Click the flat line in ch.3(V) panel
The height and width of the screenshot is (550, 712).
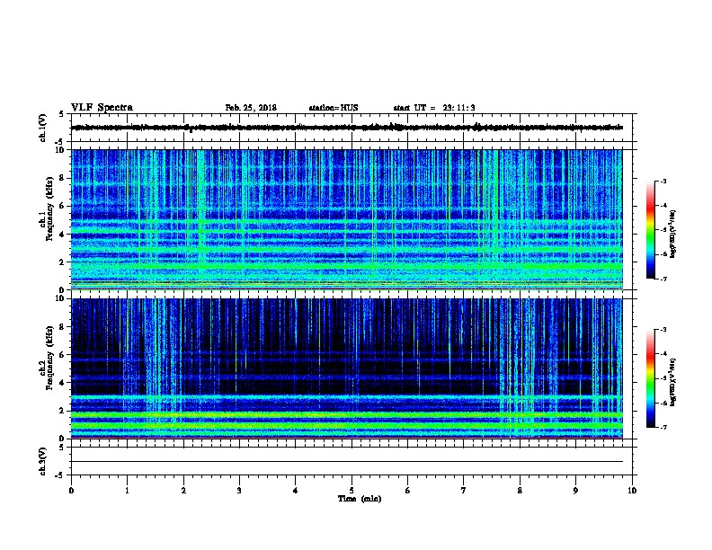coord(347,462)
